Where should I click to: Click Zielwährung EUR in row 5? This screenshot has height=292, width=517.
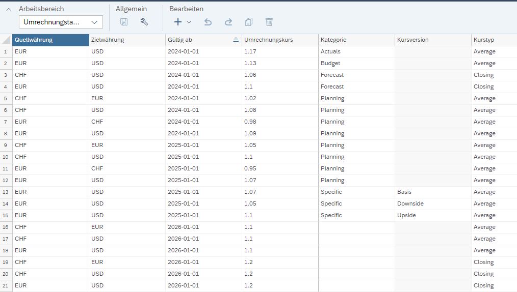pyautogui.click(x=127, y=98)
